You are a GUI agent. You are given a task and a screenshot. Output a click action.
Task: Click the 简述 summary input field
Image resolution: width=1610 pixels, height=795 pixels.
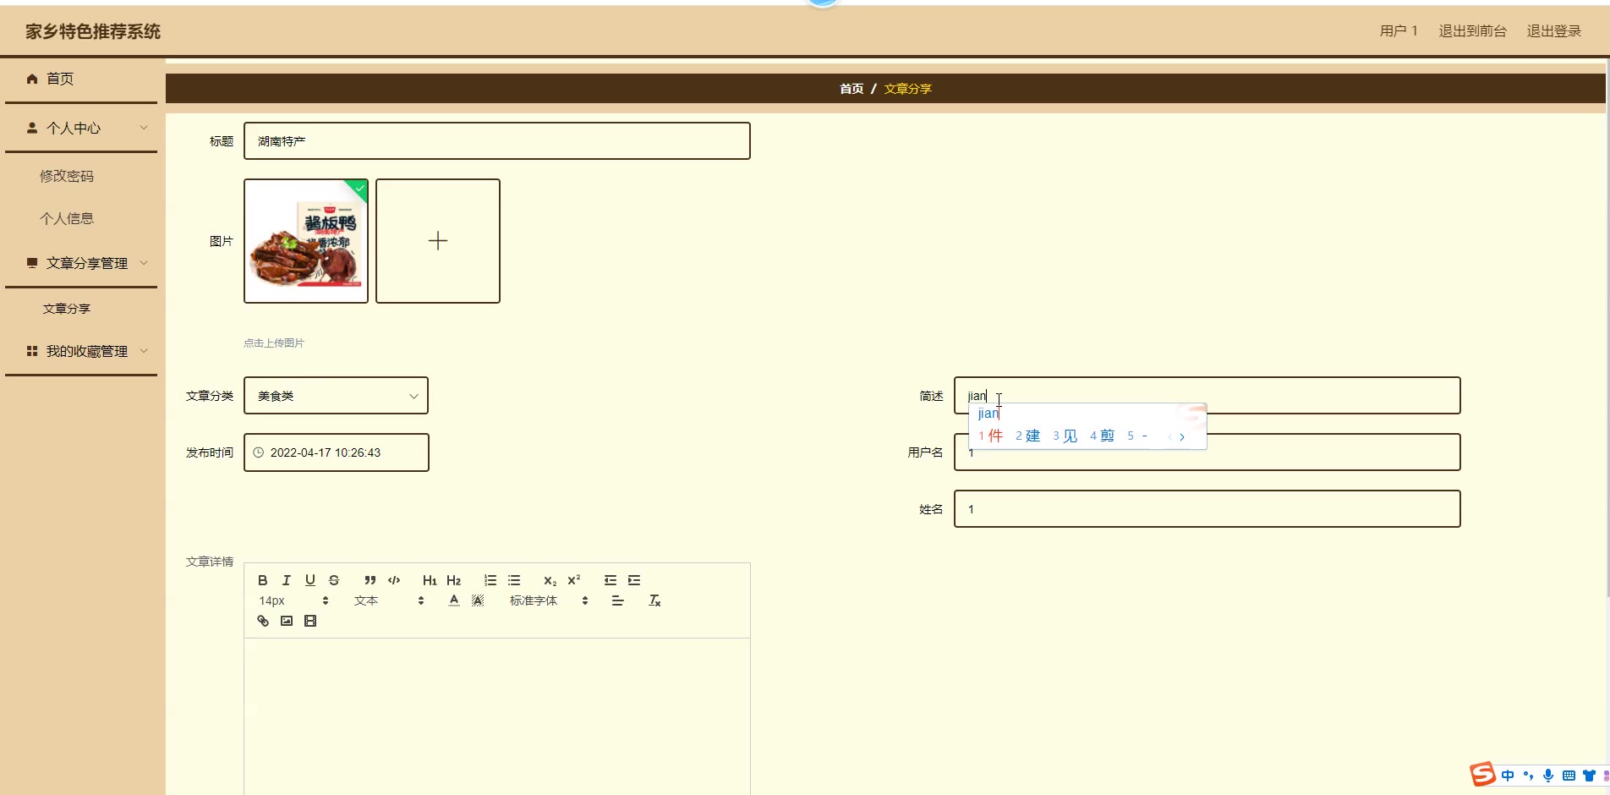[x=1207, y=396]
